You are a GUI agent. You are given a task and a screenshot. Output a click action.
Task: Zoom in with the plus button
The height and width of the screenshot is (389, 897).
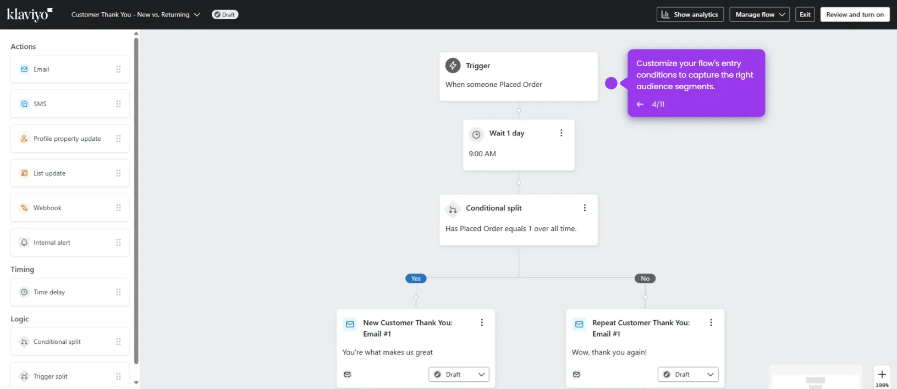882,375
